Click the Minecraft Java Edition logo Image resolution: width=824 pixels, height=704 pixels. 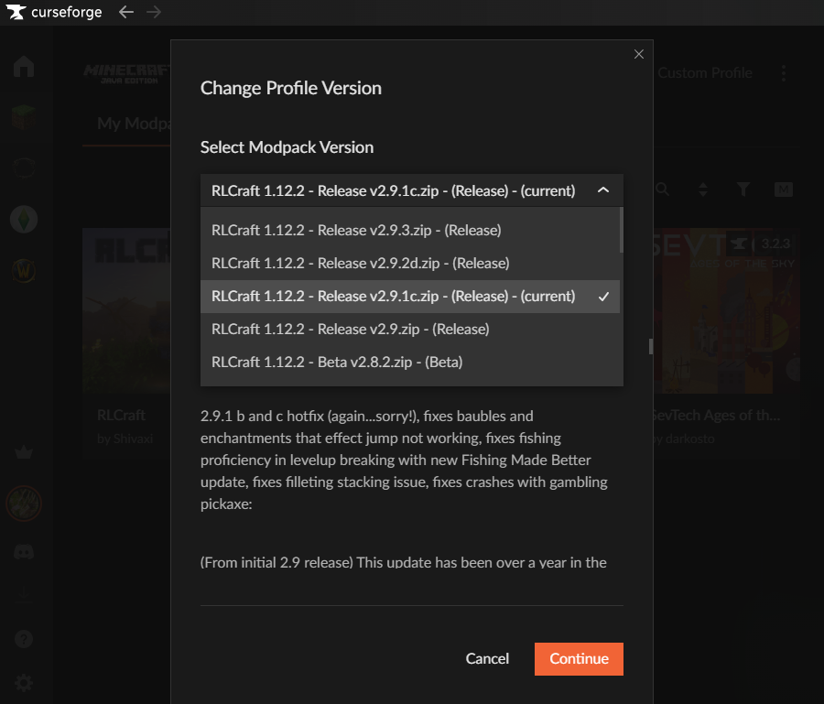click(126, 73)
